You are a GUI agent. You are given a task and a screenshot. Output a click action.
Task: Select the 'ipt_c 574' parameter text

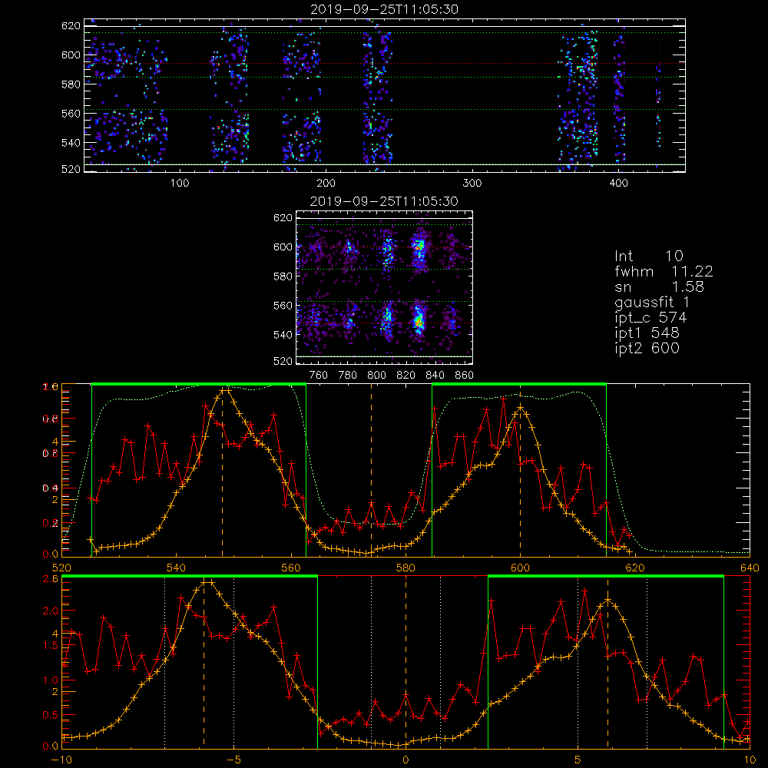(650, 318)
